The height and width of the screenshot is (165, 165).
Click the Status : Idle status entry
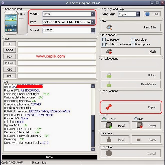tap(39, 163)
